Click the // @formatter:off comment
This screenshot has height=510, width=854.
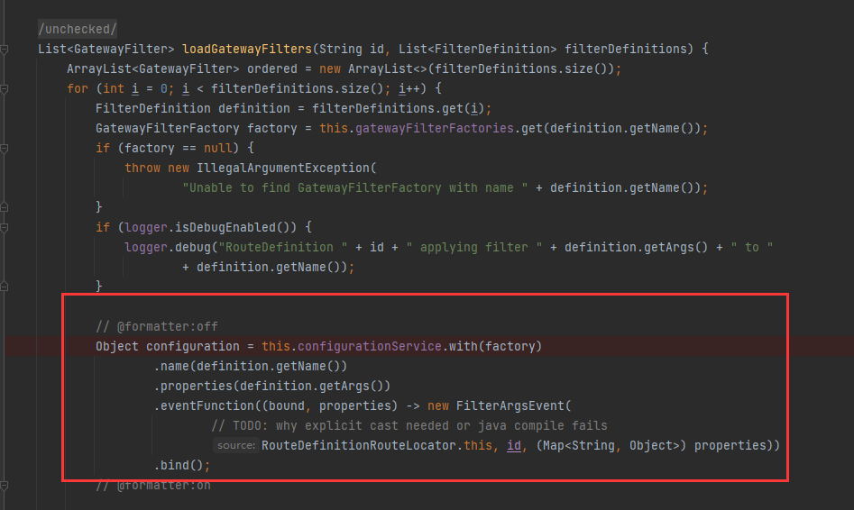click(157, 326)
